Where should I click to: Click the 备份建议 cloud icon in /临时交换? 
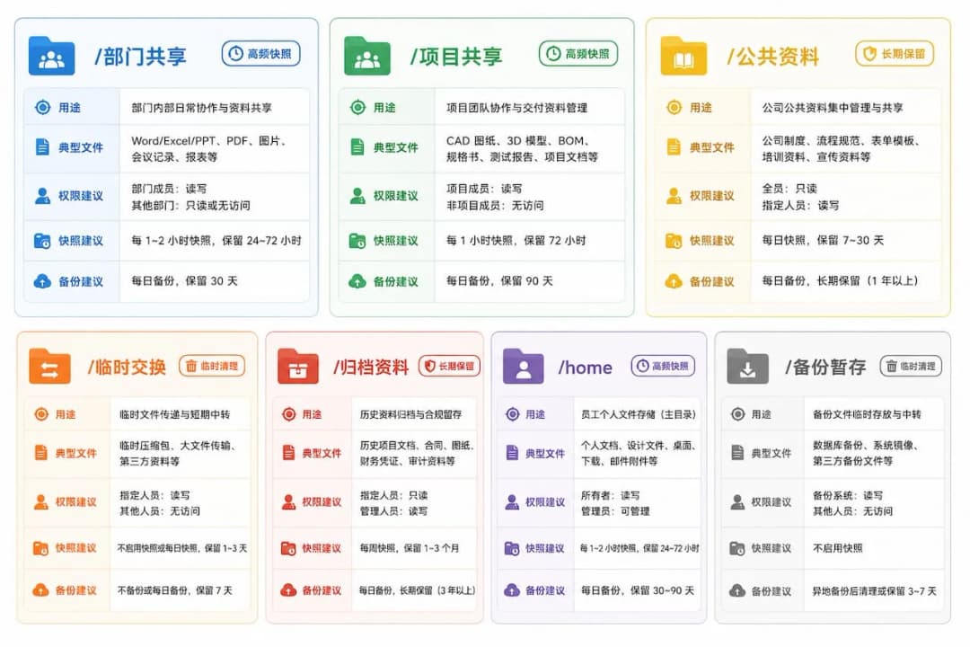[40, 590]
